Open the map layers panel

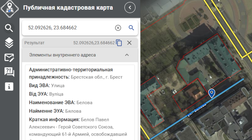(9, 43)
